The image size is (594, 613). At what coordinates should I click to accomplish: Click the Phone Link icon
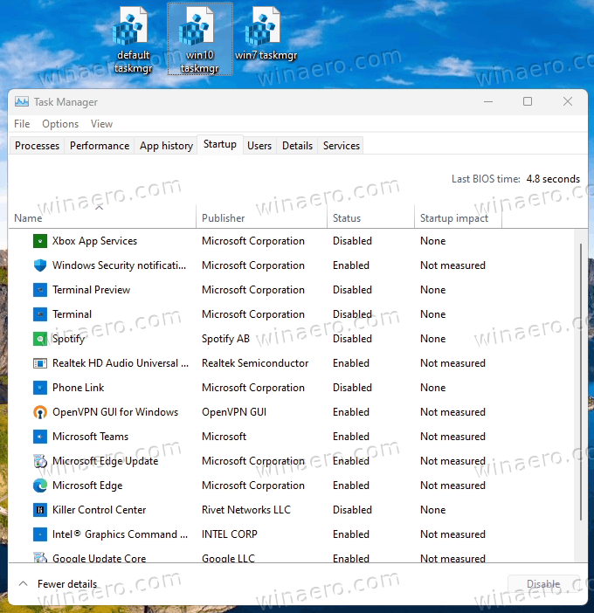(x=40, y=388)
